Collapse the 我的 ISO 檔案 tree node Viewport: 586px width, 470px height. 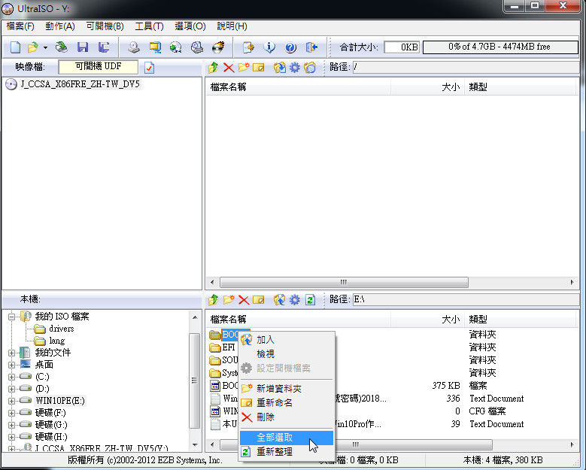pos(12,317)
